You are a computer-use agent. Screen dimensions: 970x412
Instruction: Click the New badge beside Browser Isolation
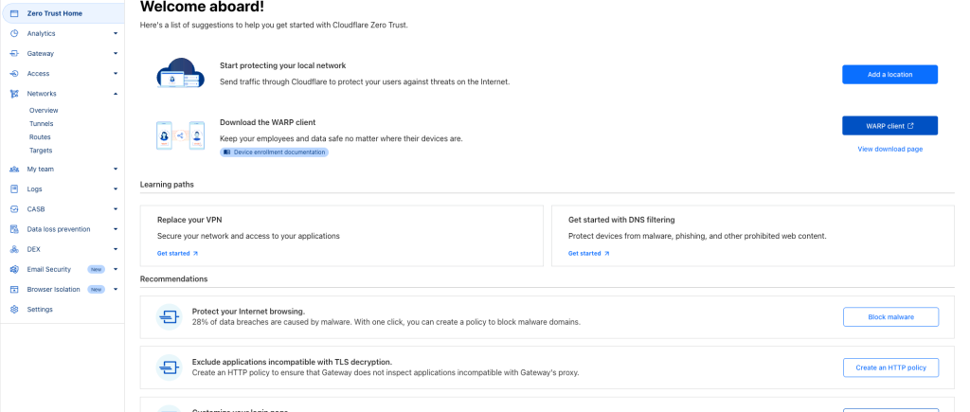pos(96,290)
